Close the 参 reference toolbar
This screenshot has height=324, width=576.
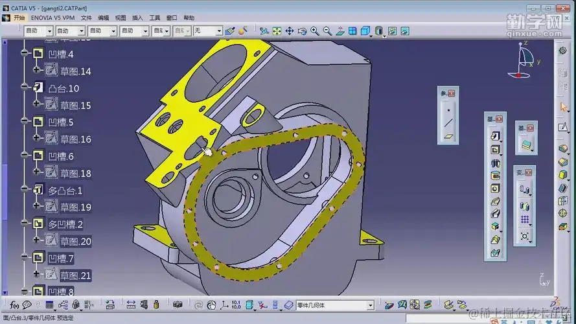coord(452,93)
